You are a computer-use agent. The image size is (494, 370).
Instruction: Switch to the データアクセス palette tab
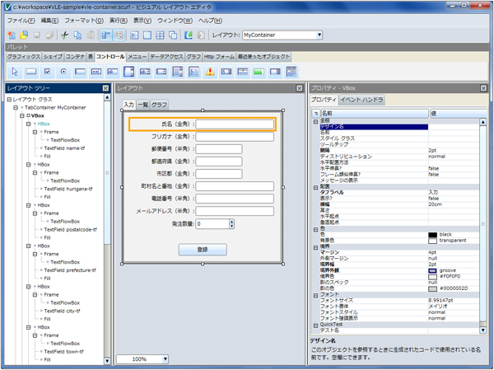click(166, 57)
